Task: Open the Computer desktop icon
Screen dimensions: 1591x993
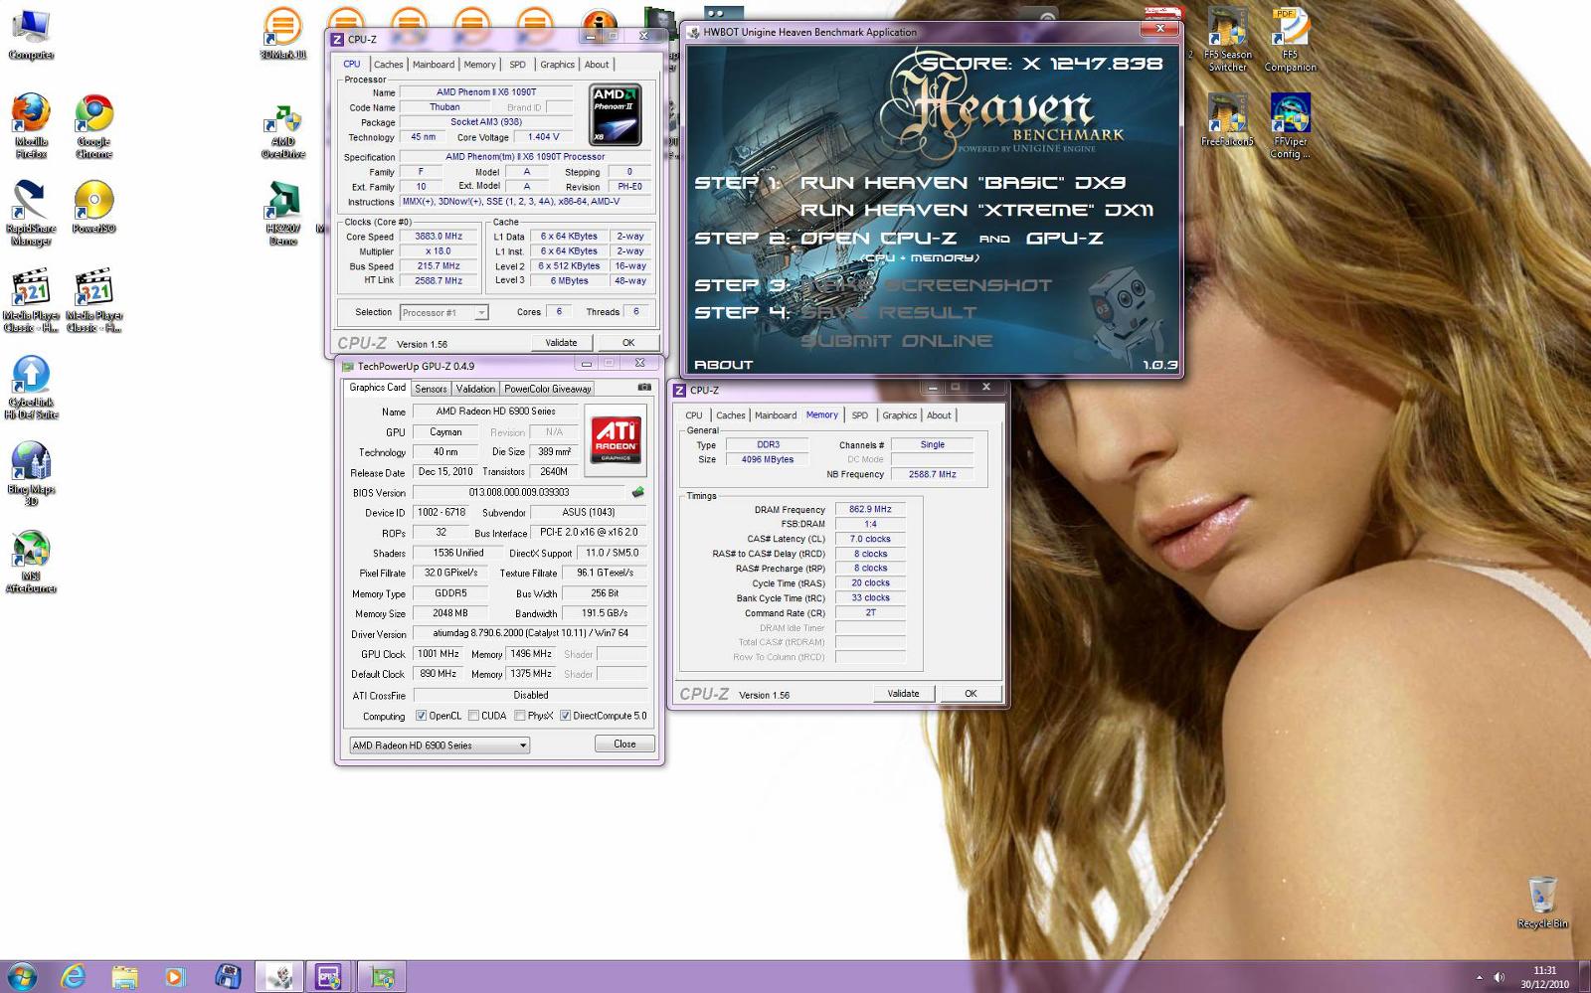Action: [x=31, y=34]
